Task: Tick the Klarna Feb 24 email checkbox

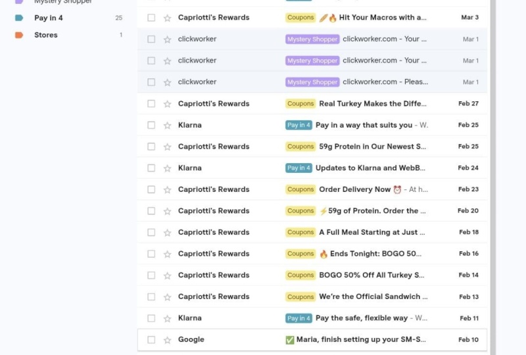Action: coord(151,168)
